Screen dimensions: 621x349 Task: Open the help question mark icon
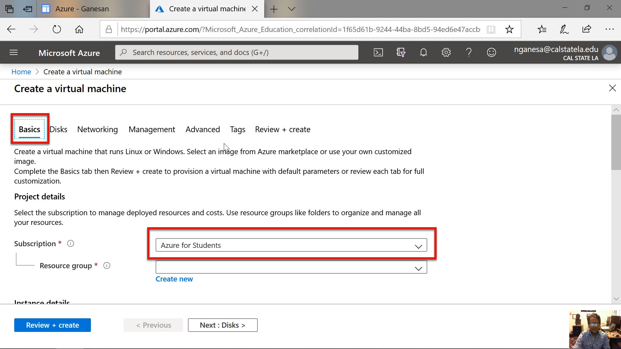click(x=469, y=52)
